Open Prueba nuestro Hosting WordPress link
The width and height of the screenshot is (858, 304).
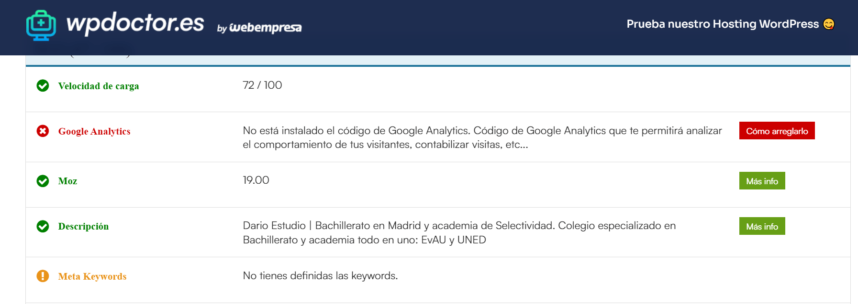pos(723,24)
